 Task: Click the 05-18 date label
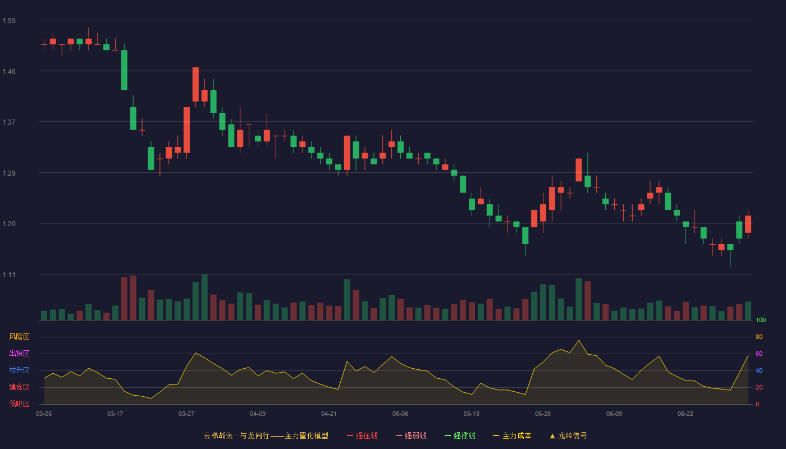click(472, 414)
